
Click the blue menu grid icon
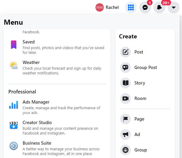click(131, 7)
